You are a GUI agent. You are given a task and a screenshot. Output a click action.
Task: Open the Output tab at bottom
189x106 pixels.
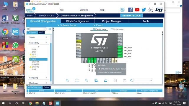46,87
